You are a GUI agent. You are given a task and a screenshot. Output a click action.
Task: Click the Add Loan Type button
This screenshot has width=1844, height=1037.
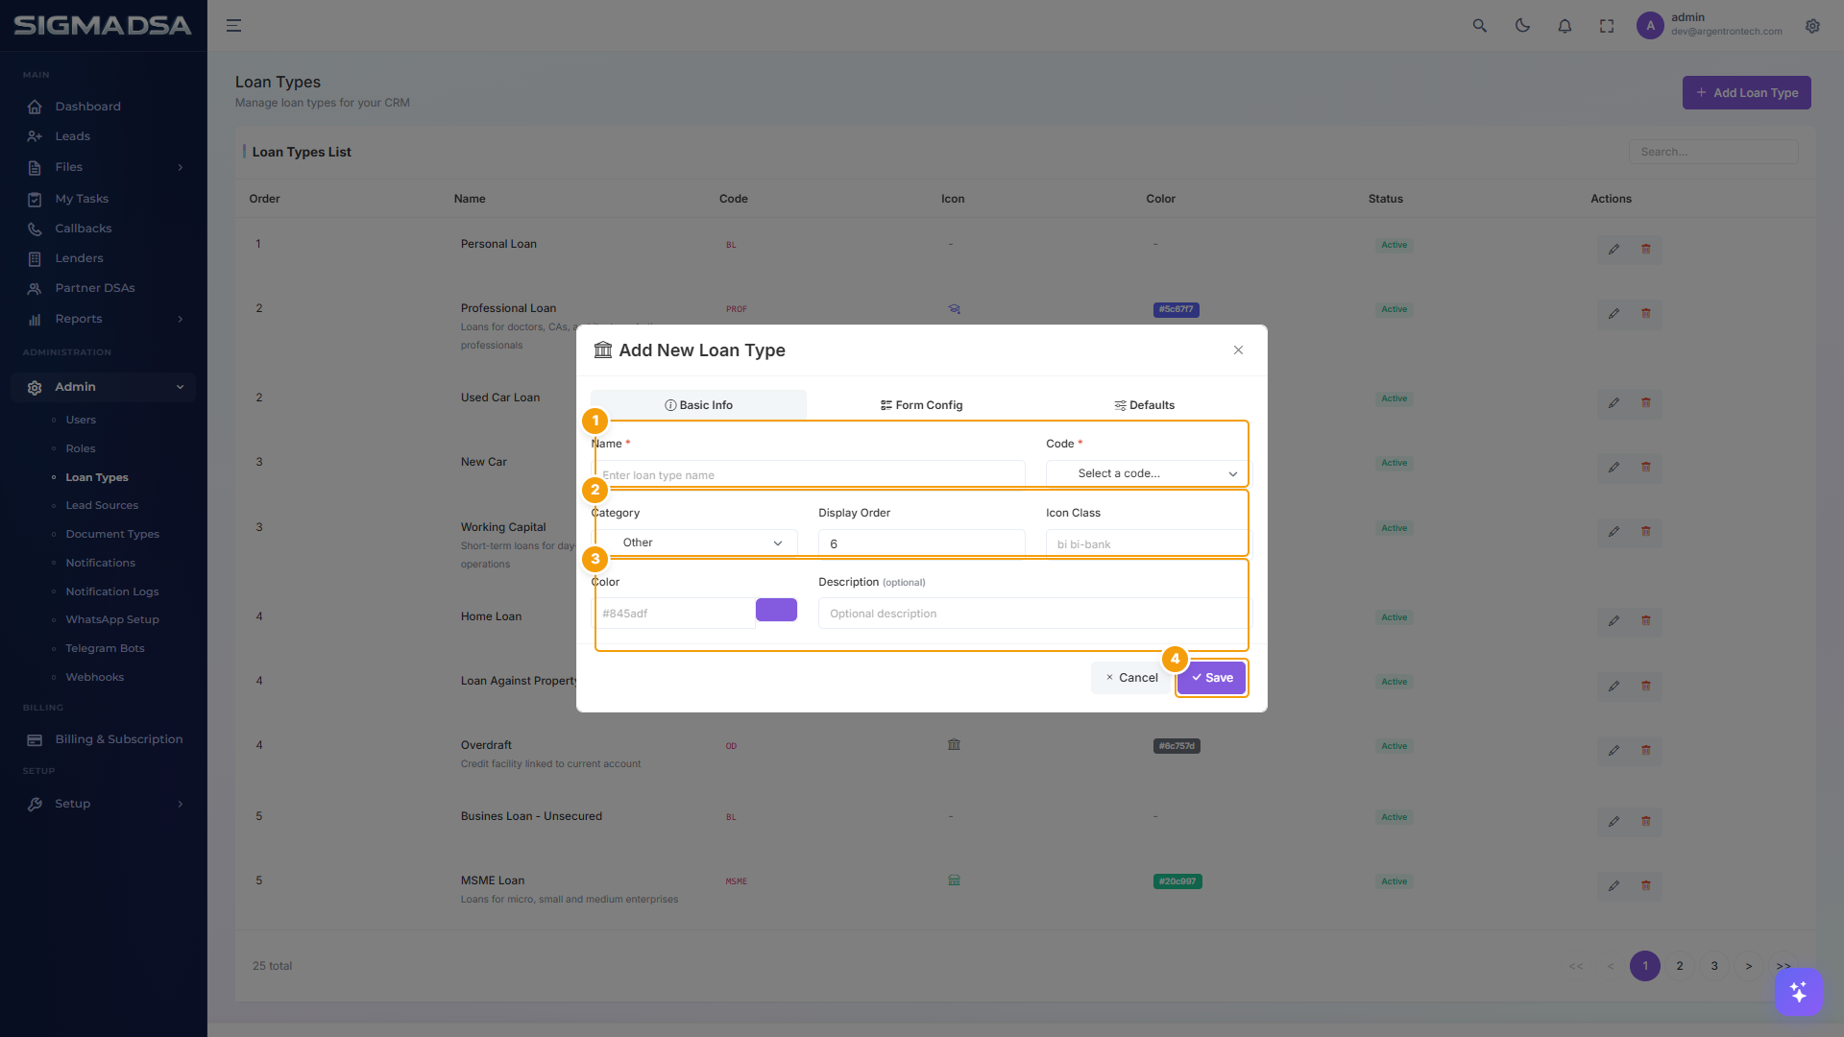pos(1746,93)
